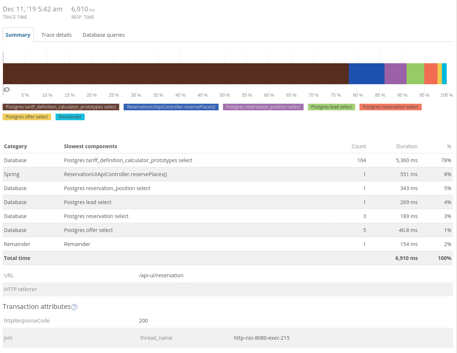The image size is (457, 353).
Task: Click the 189 ms duration value
Action: tap(409, 216)
